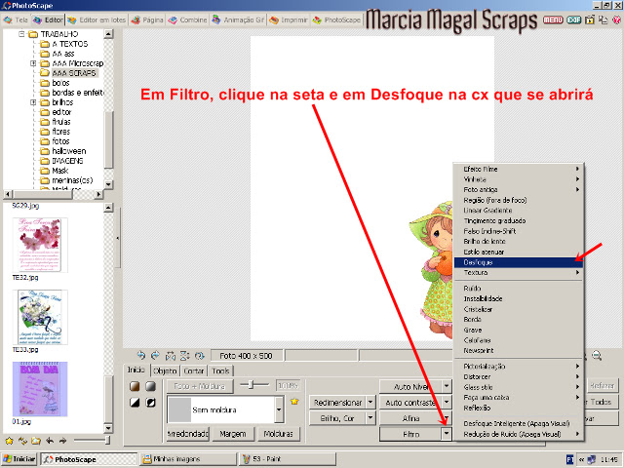Go to the Tela tab

point(16,19)
